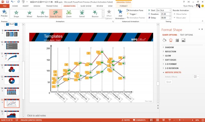Show the Animation Pane
Viewport: 205px width, 122px height.
[x=135, y=10]
